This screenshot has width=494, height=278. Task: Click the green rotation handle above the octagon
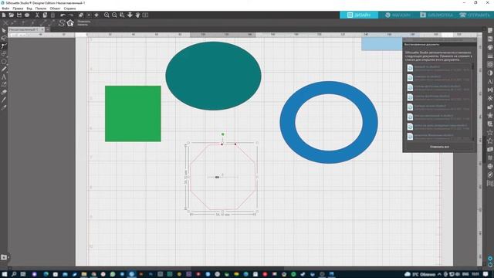pos(223,134)
